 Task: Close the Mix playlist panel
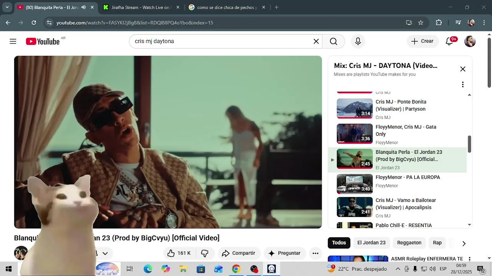pyautogui.click(x=463, y=69)
